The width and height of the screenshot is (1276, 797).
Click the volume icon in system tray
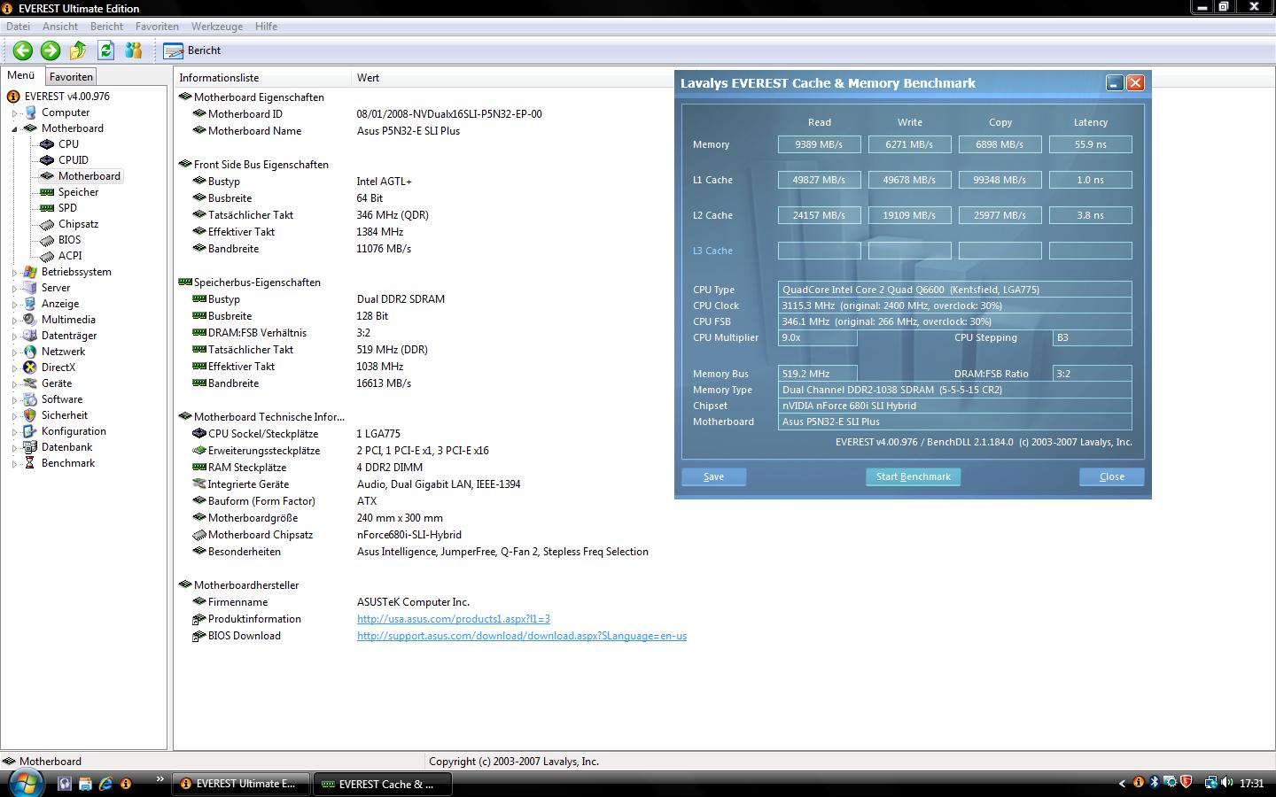1227,783
